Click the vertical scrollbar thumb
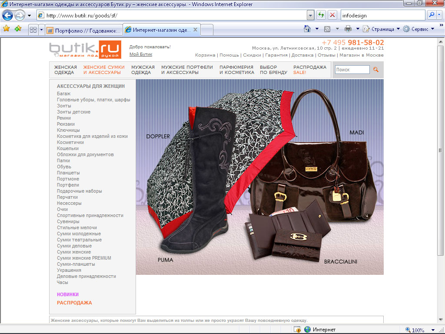Screen dimensions: 445x334 [440, 150]
